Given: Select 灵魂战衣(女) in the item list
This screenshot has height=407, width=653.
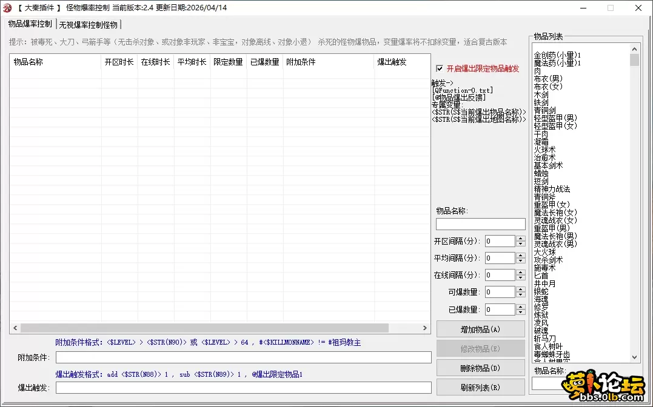Looking at the screenshot, I should click(555, 220).
